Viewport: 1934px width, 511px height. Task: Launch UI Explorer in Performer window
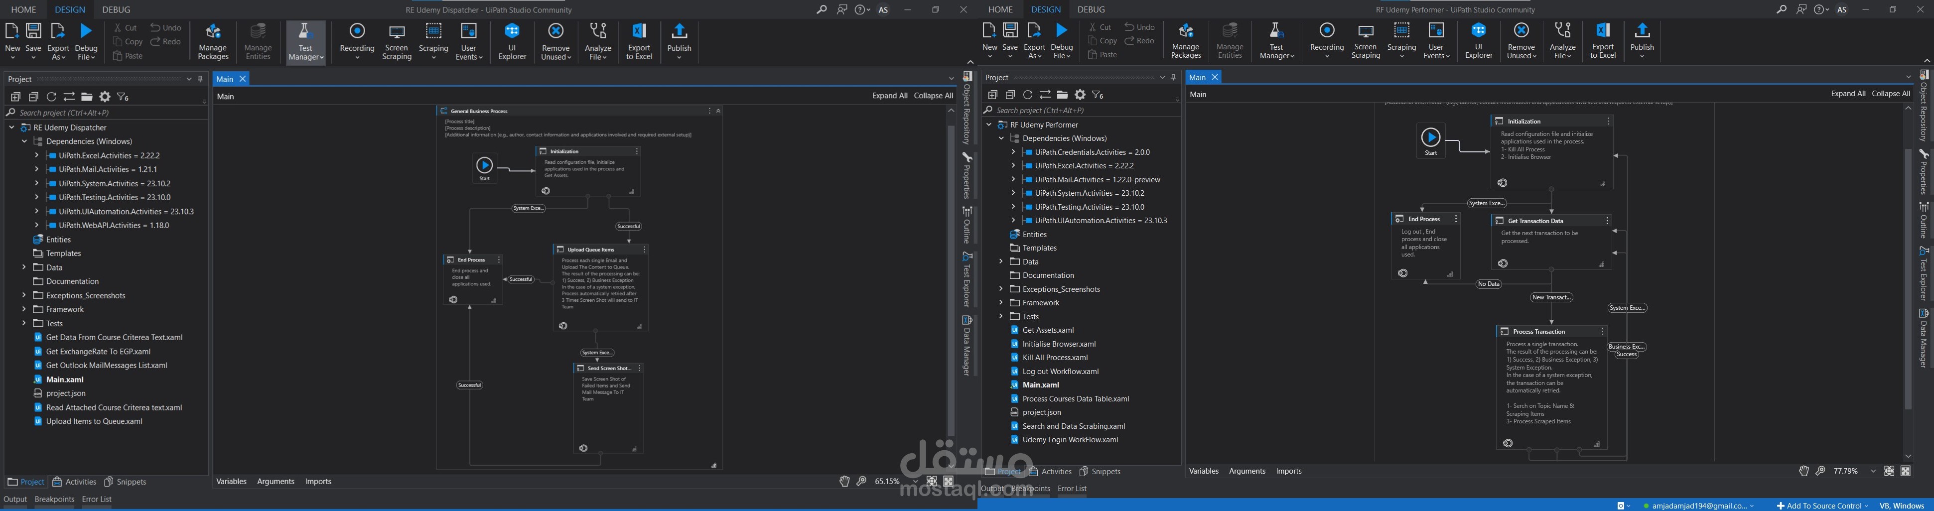pos(1478,40)
